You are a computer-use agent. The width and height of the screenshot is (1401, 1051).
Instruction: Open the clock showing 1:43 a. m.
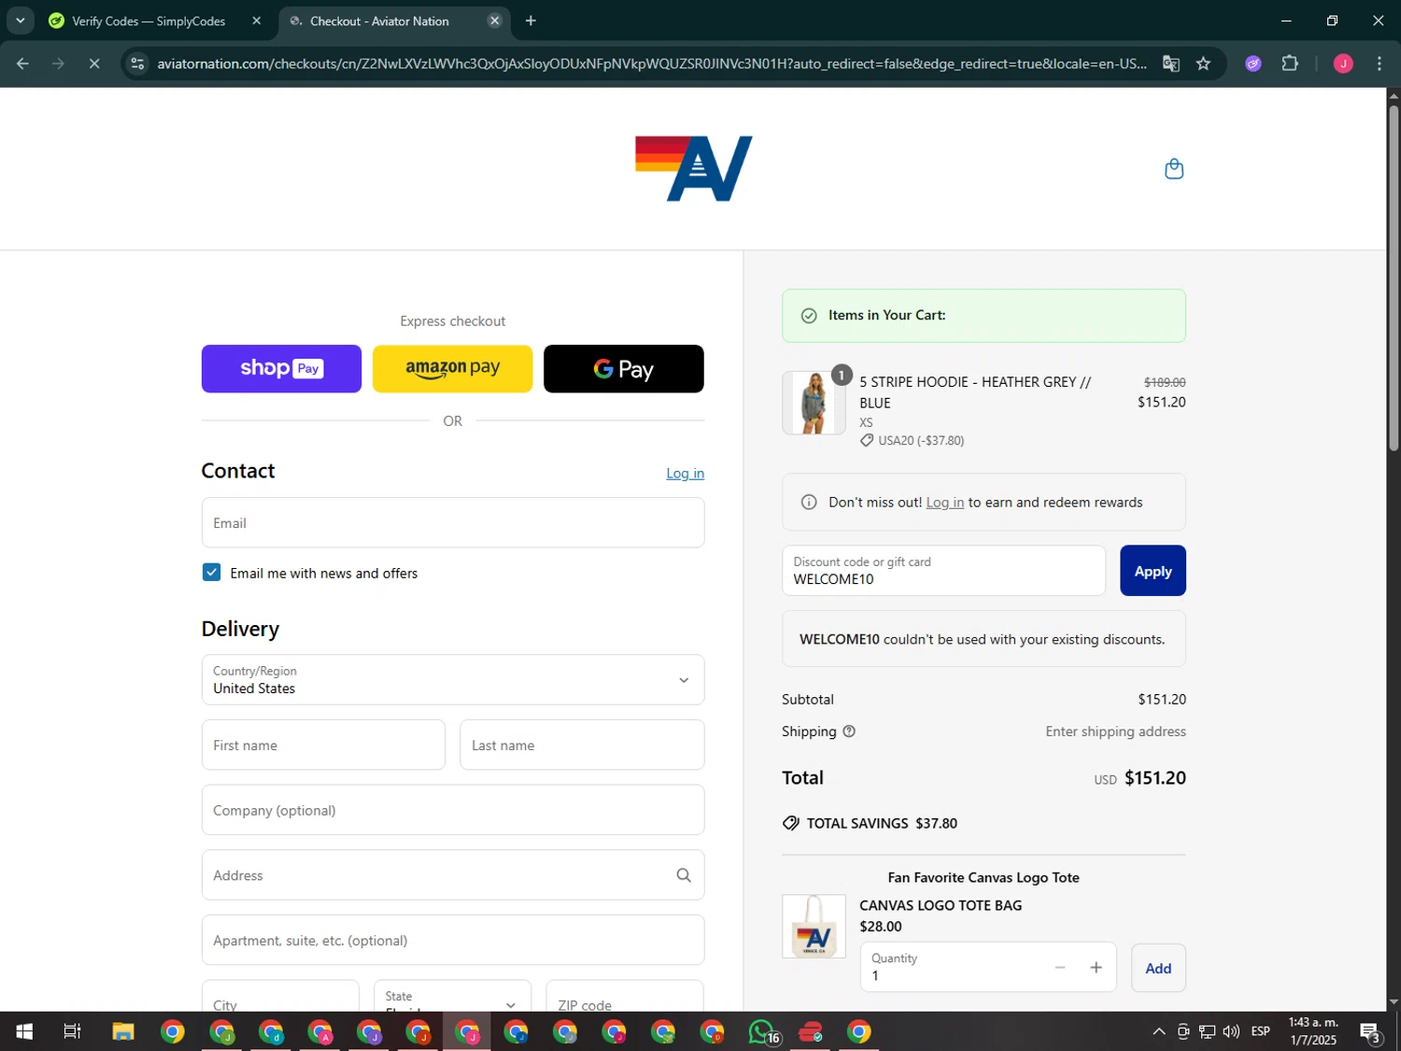(x=1313, y=1031)
